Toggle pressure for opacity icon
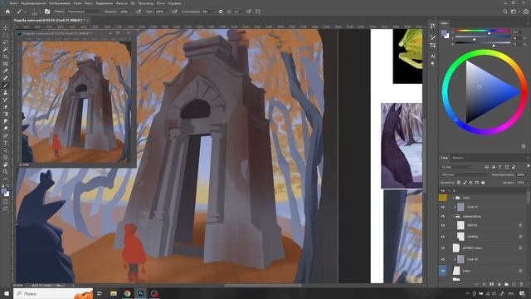Viewport: 531px width, 299px height. 139,12
